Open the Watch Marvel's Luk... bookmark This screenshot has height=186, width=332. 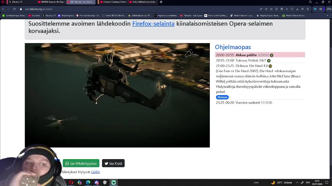pos(242,16)
